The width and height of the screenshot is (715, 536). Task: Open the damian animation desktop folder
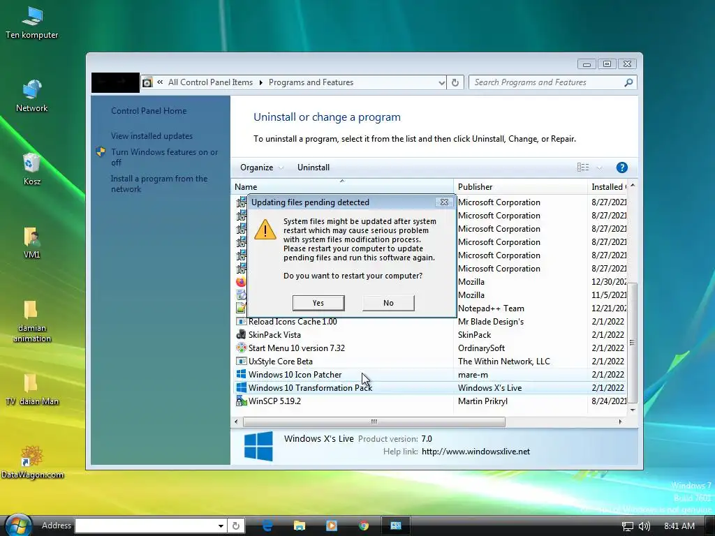tap(32, 321)
